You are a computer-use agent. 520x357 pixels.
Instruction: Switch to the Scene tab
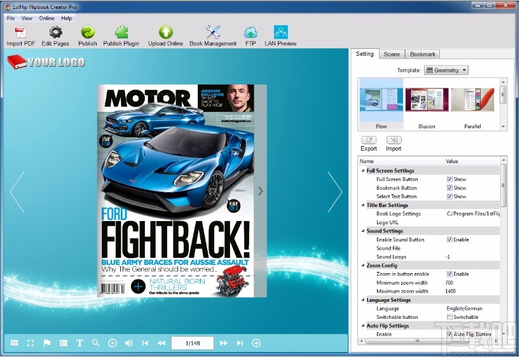coord(392,54)
